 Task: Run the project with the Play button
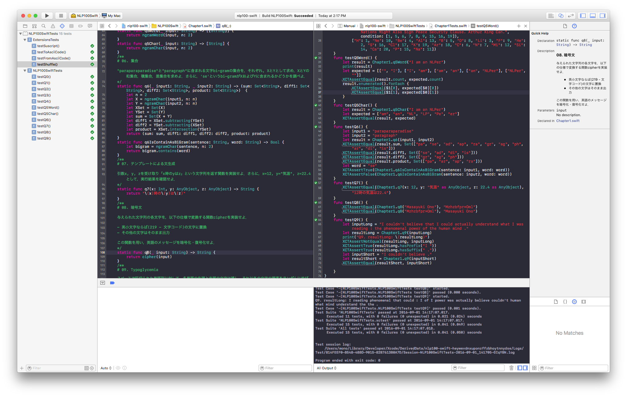tap(47, 15)
